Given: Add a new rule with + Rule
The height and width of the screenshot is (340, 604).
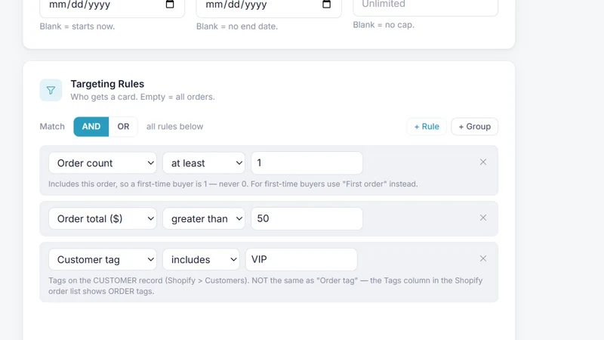Looking at the screenshot, I should (427, 126).
